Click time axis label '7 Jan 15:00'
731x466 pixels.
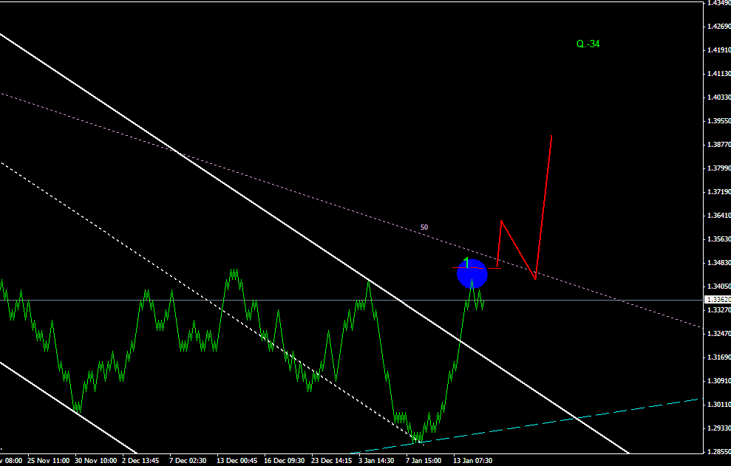(424, 460)
